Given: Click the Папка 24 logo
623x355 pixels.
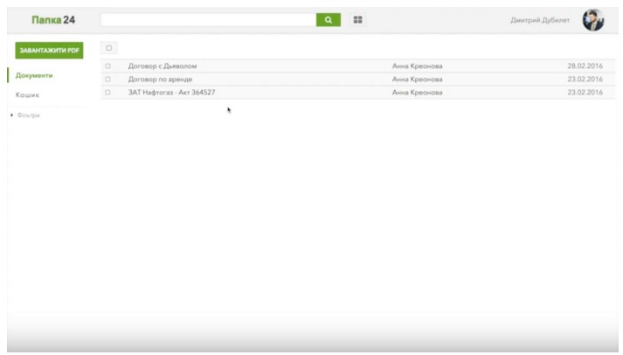Looking at the screenshot, I should coord(52,19).
